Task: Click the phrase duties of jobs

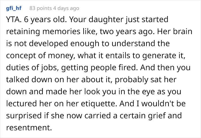Action: pyautogui.click(x=32, y=68)
